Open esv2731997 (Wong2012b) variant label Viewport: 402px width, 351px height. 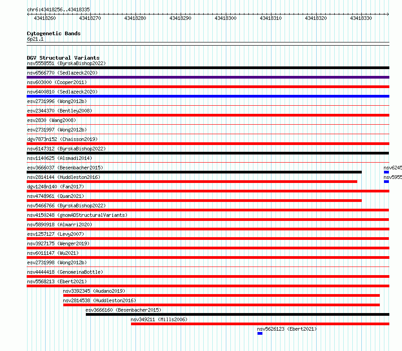tap(57, 130)
